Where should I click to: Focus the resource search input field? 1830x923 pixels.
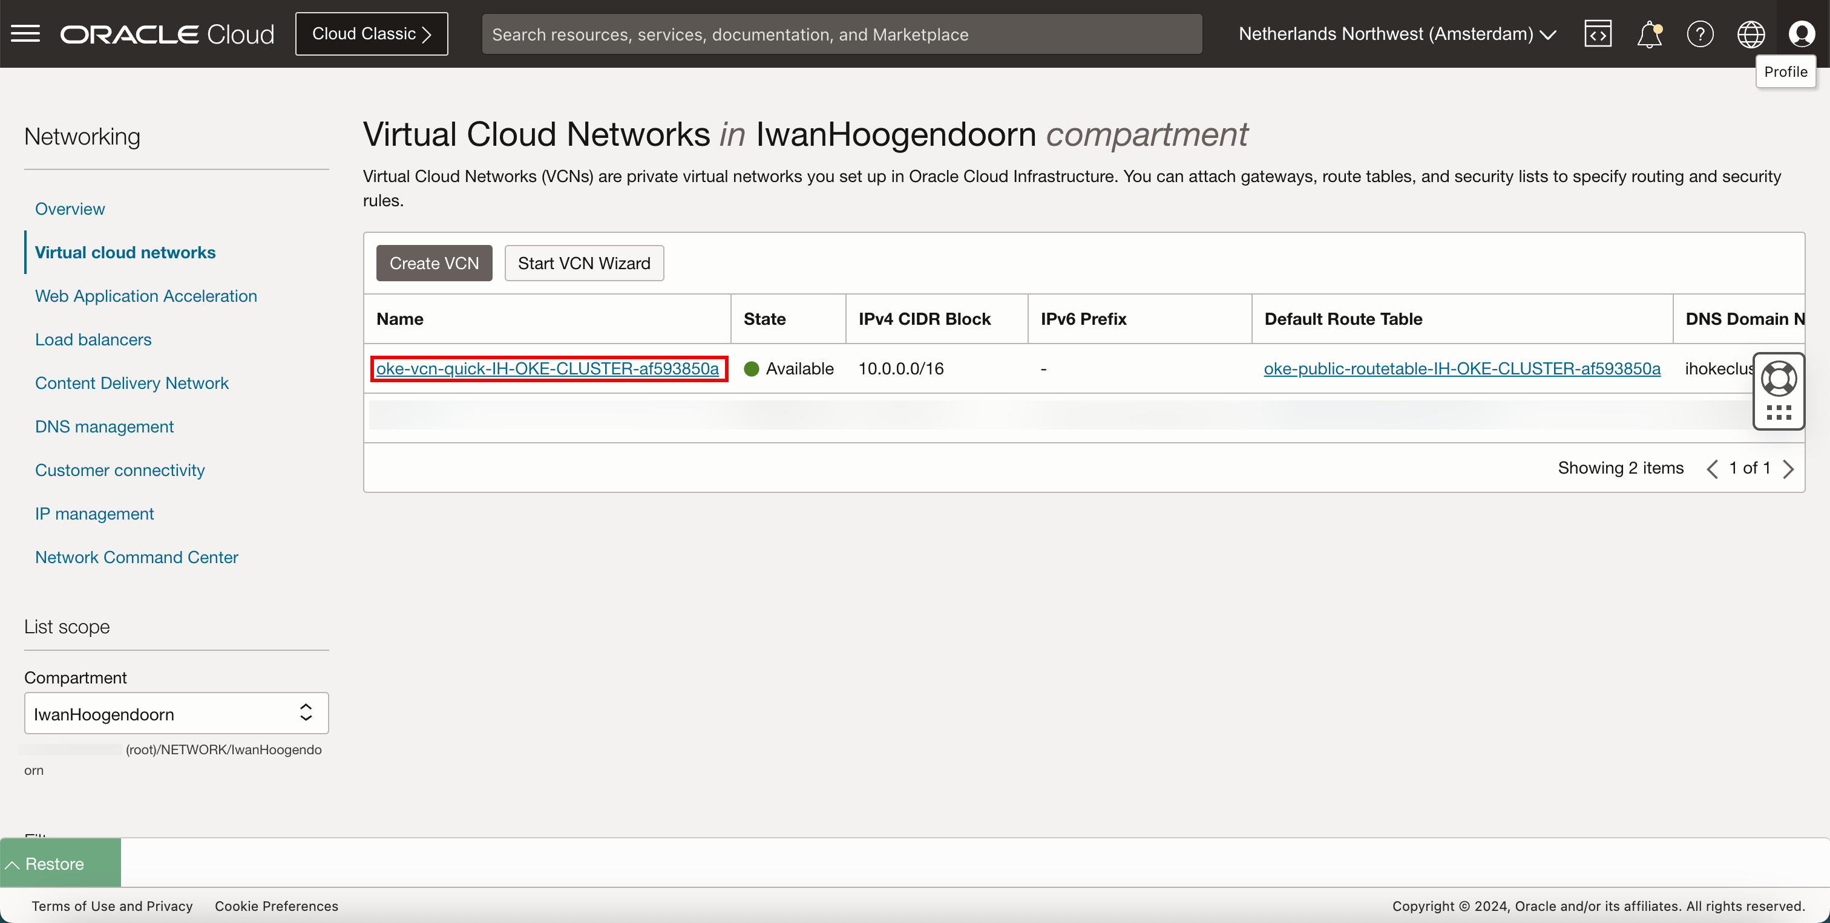point(841,34)
